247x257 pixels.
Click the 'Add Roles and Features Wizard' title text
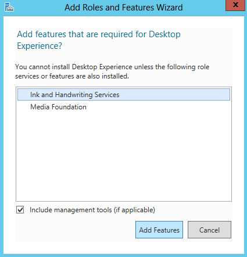point(124,8)
